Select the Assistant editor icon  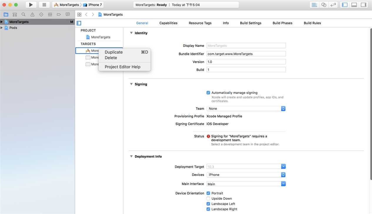tap(324, 5)
